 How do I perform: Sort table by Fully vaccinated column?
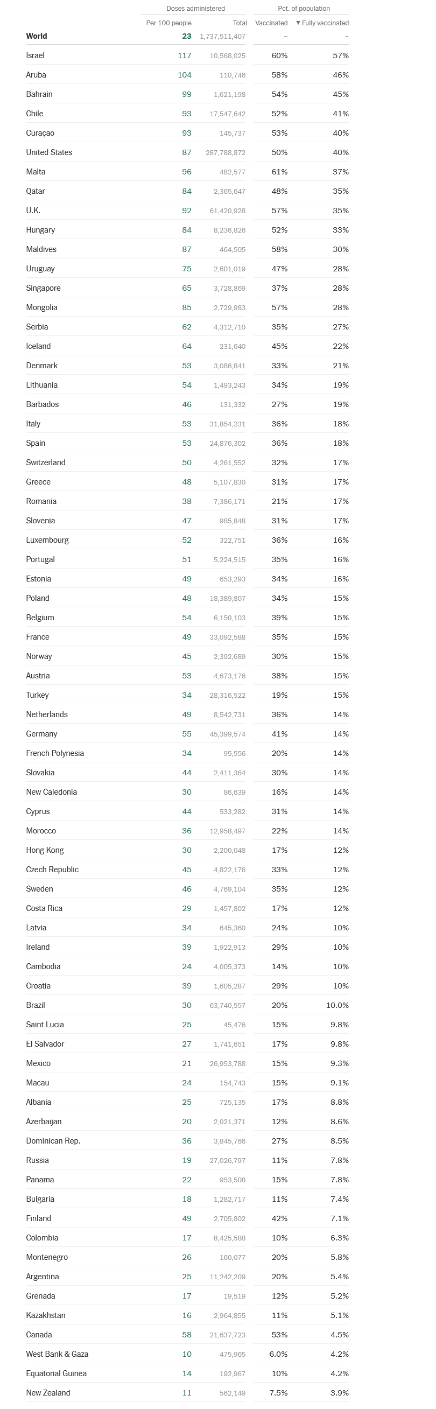(x=322, y=23)
